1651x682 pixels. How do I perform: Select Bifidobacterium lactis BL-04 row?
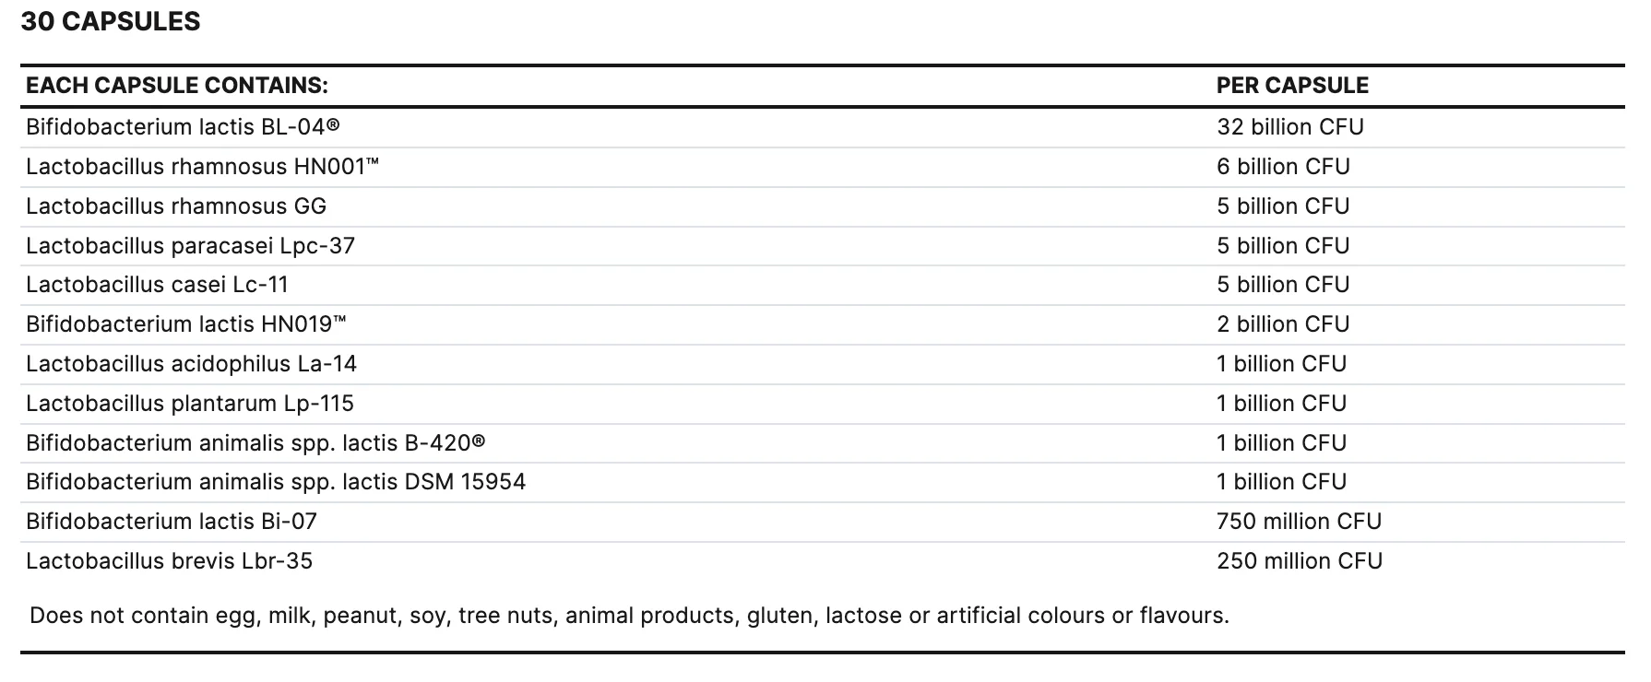coord(823,127)
